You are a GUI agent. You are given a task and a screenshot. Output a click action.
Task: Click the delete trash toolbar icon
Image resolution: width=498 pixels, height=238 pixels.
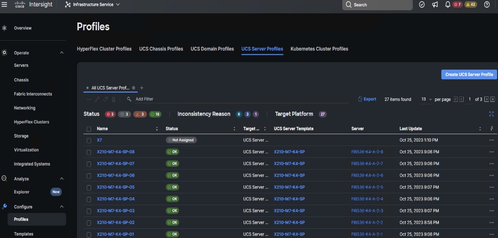point(114,99)
